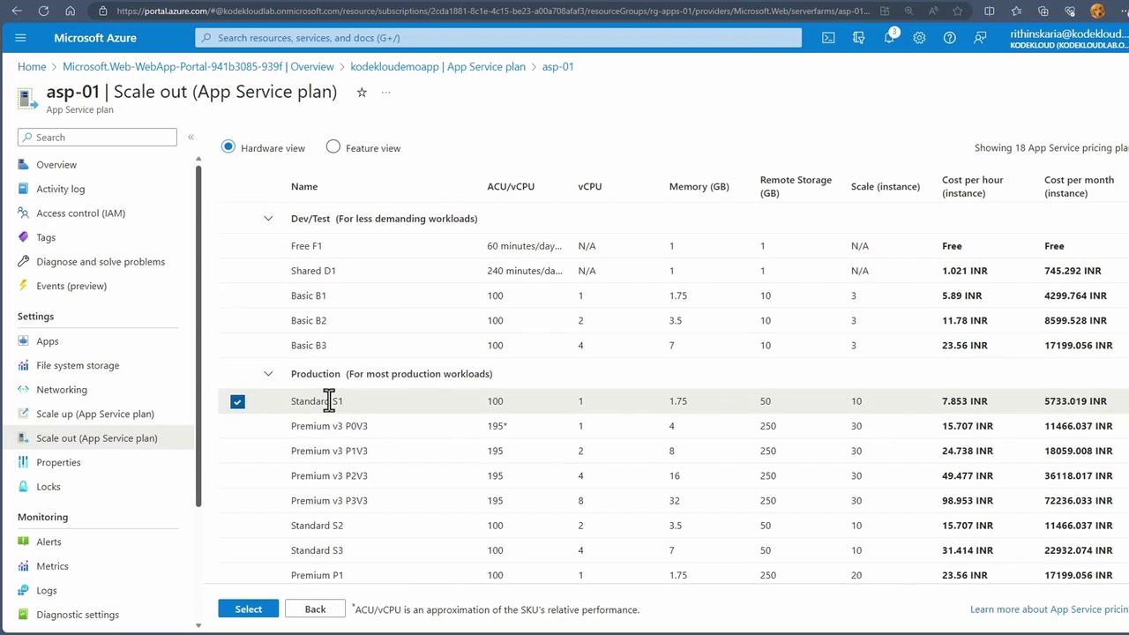The image size is (1129, 635).
Task: Reload the page with the browser refresh button
Action: [x=44, y=11]
